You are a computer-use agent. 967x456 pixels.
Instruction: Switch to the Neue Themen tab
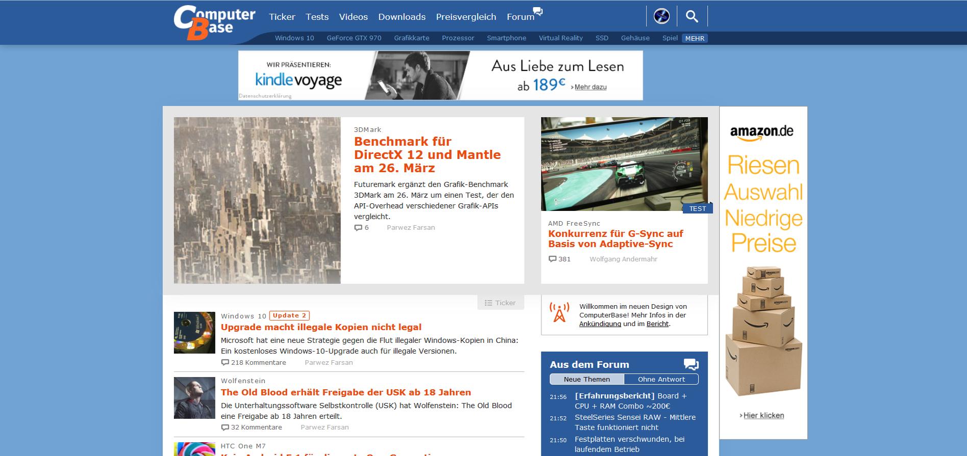click(x=587, y=379)
